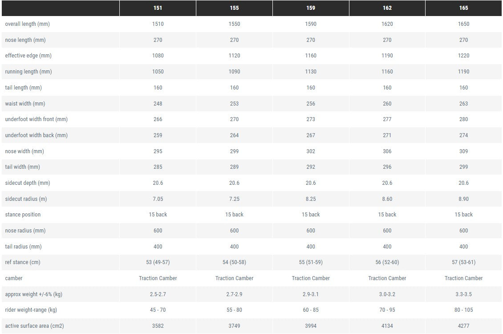Select the 162 size column header

click(x=387, y=8)
